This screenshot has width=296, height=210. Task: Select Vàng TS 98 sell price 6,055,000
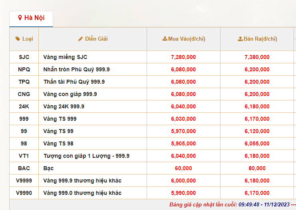pos(257,143)
